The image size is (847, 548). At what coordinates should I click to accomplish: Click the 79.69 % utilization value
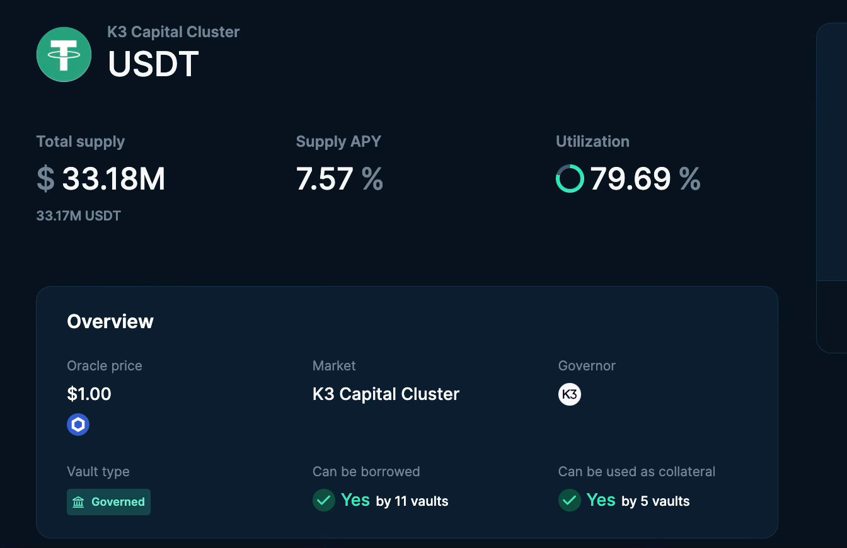tap(645, 179)
